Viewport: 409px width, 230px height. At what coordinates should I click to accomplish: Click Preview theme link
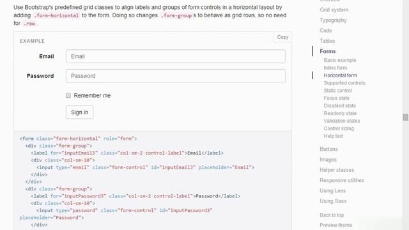coord(336,225)
